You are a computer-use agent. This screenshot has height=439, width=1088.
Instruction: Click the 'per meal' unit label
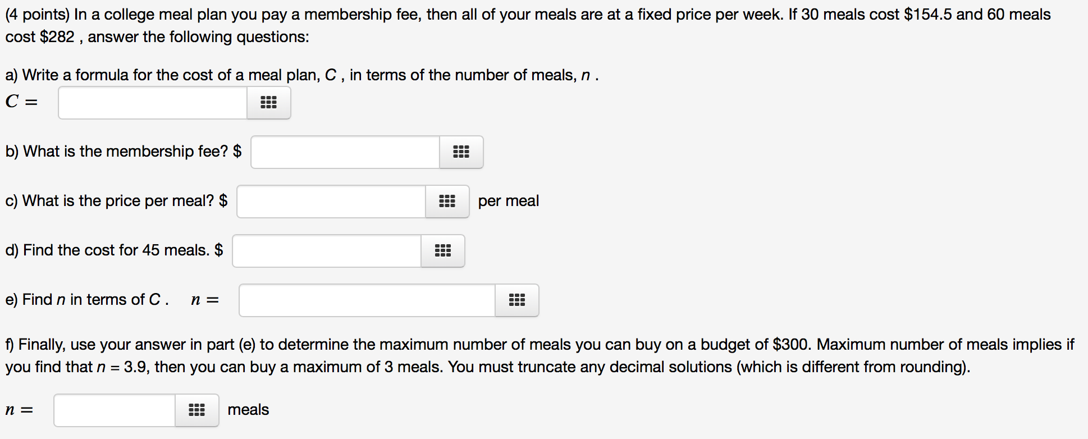(509, 201)
